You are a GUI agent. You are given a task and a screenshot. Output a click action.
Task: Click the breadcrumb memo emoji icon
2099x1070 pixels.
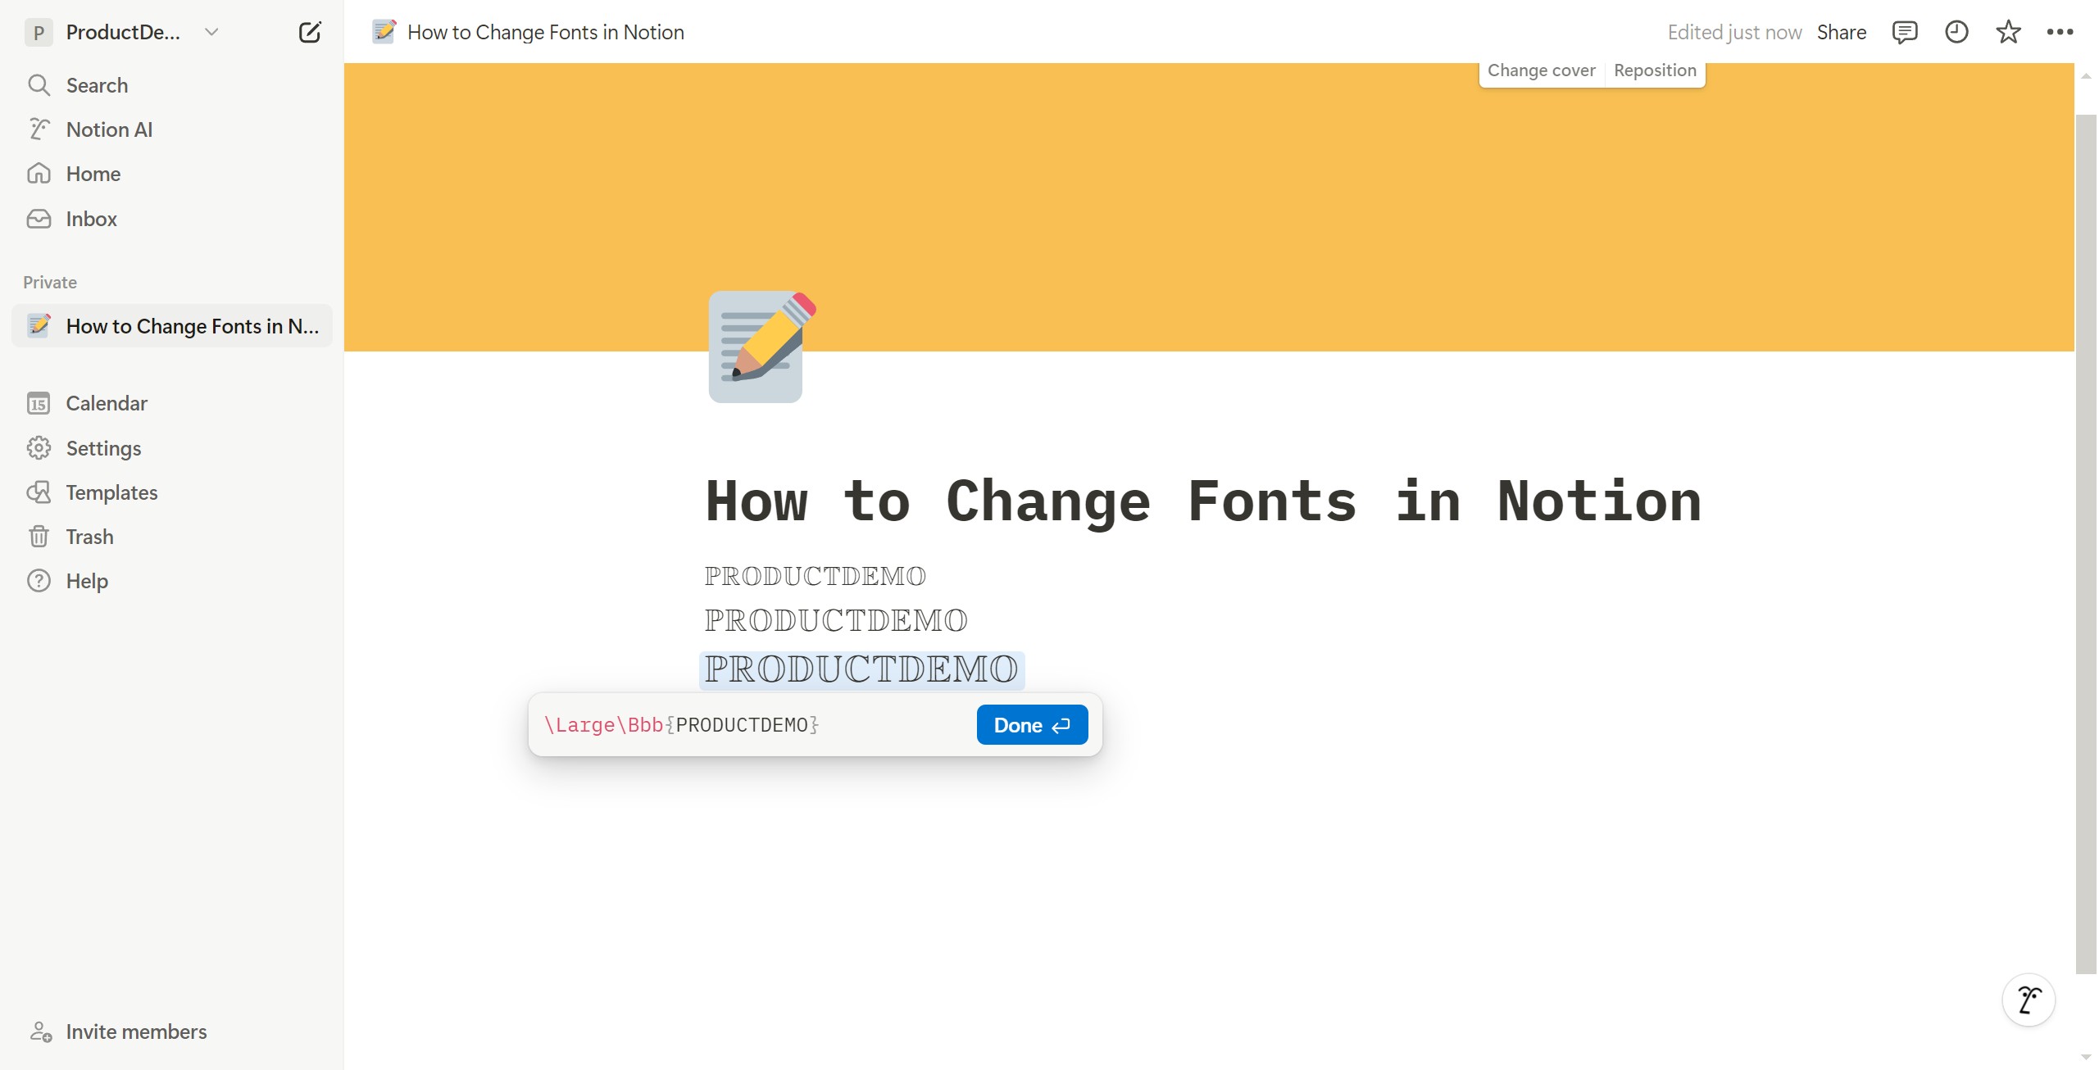384,31
